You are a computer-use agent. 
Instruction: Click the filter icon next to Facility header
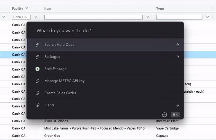(x=26, y=8)
